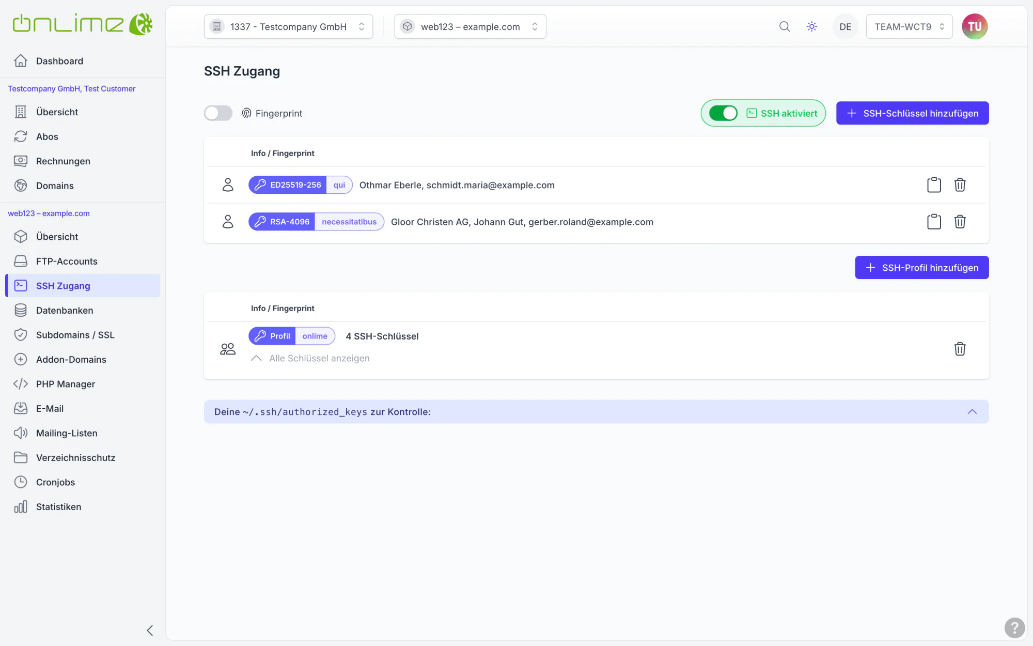
Task: Click SSH-Schlüssel hinzufügen button
Action: [912, 113]
